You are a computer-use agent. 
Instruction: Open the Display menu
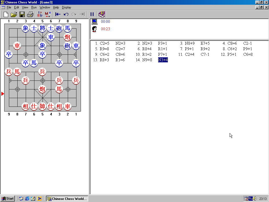click(x=66, y=7)
